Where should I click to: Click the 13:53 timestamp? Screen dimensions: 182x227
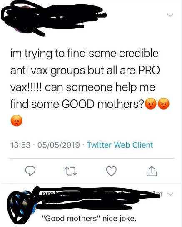20,145
